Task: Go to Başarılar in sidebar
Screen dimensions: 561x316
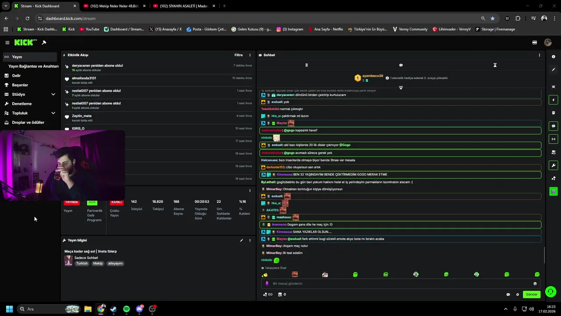Action: [x=30, y=85]
